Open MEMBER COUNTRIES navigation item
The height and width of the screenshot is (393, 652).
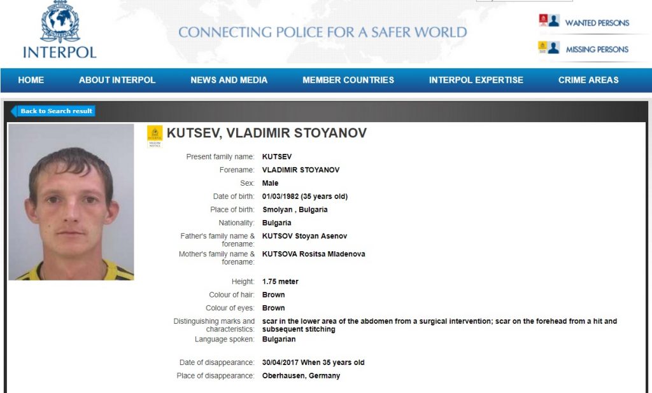(348, 79)
